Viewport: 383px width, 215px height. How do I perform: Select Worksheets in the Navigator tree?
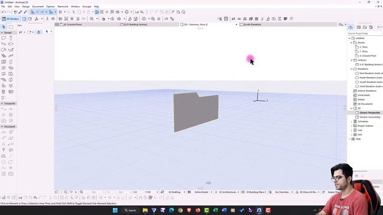[364, 95]
